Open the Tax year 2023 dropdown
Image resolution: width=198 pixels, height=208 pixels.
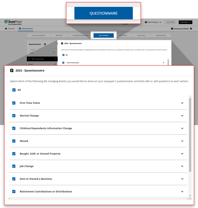(42, 52)
